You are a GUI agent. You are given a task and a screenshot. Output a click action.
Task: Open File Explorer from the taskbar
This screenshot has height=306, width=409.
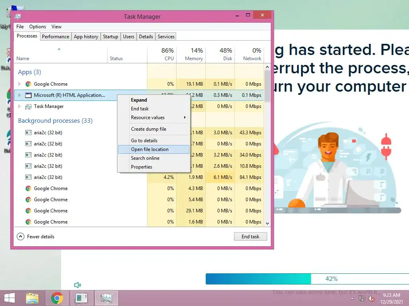(32, 298)
